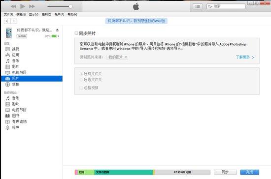271x179 pixels.
Task: Click the 完成 button
Action: point(250,172)
